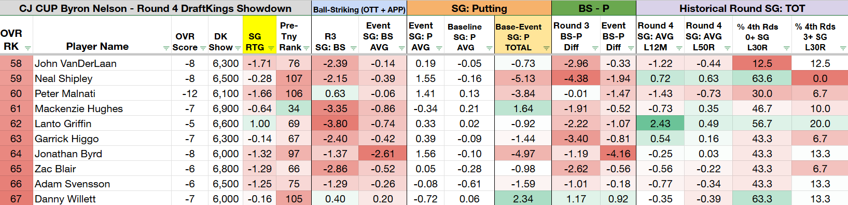
Task: Open the DK Show column filter
Action: point(238,48)
